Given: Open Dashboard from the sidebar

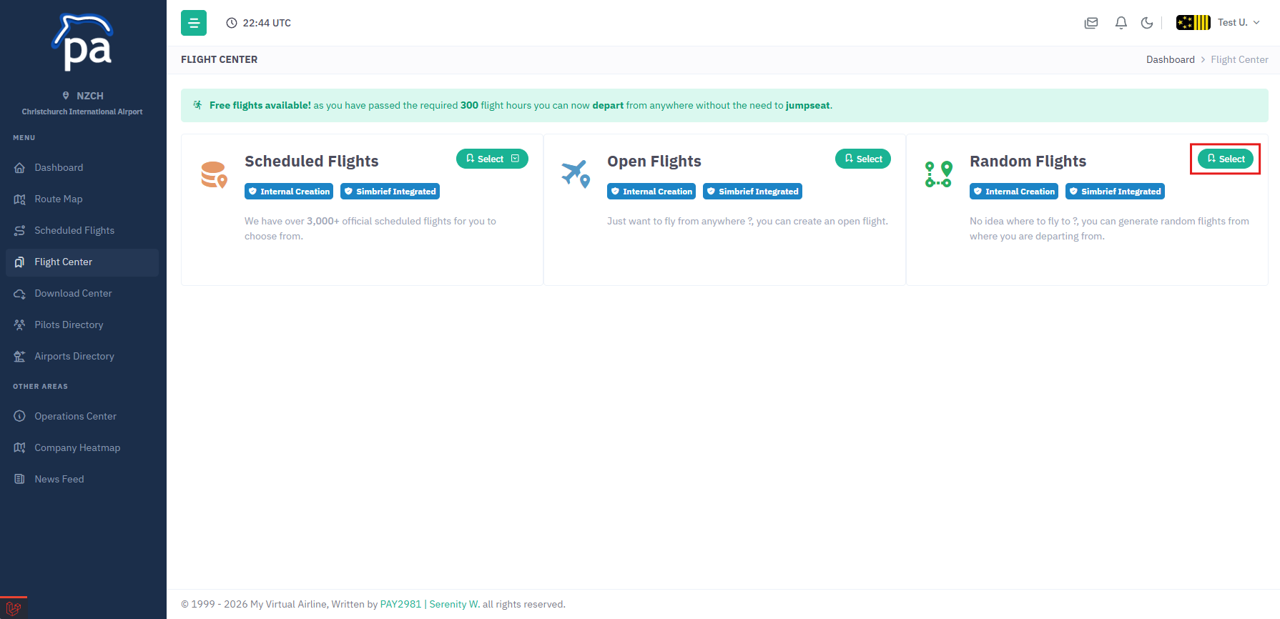Looking at the screenshot, I should click(82, 167).
